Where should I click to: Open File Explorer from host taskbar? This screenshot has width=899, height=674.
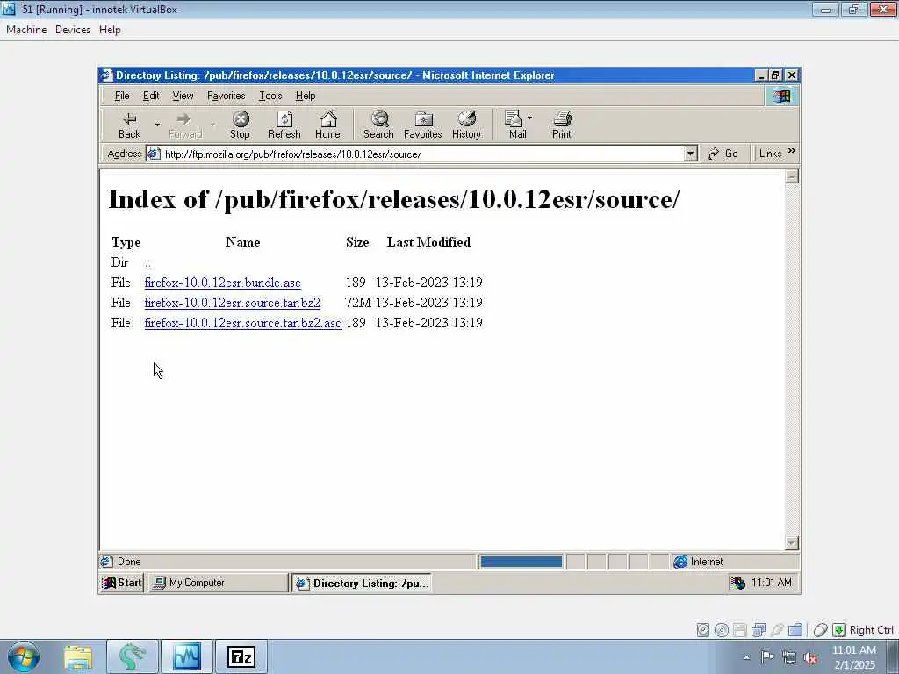coord(78,657)
